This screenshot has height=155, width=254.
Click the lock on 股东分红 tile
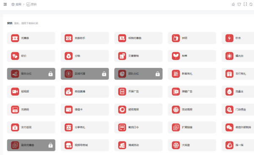tap(50, 74)
